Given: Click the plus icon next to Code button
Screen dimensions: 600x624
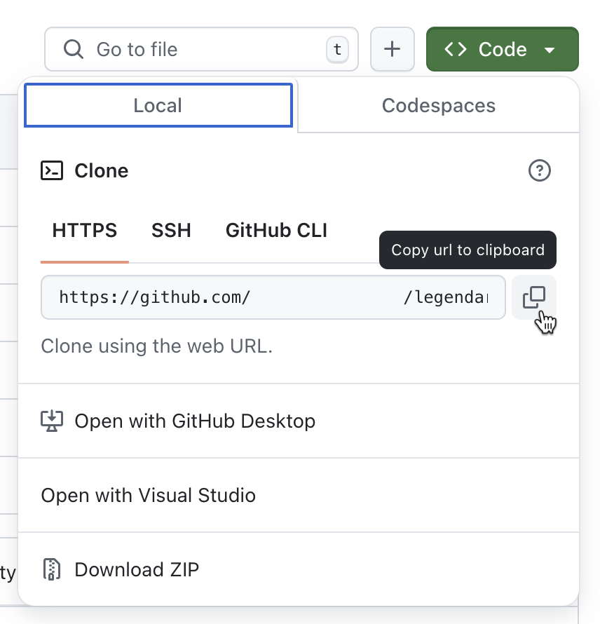Looking at the screenshot, I should pyautogui.click(x=392, y=49).
